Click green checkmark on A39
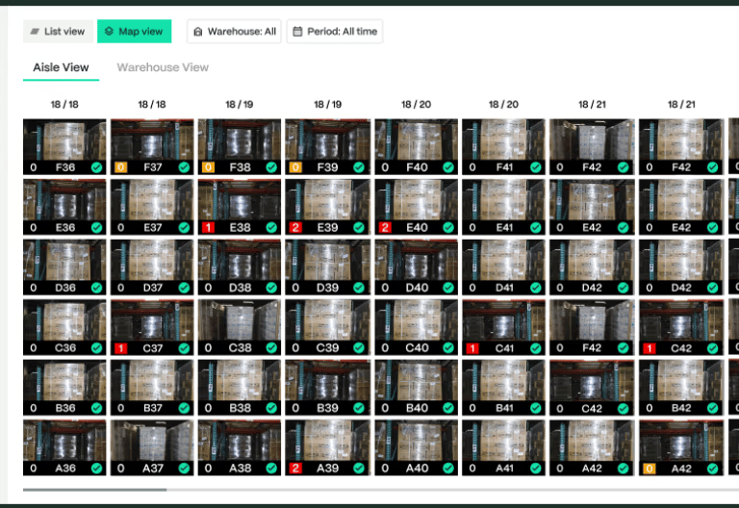Image resolution: width=739 pixels, height=508 pixels. 359,469
